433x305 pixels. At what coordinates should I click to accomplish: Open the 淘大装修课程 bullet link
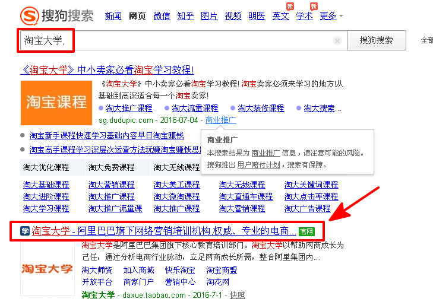[261, 108]
